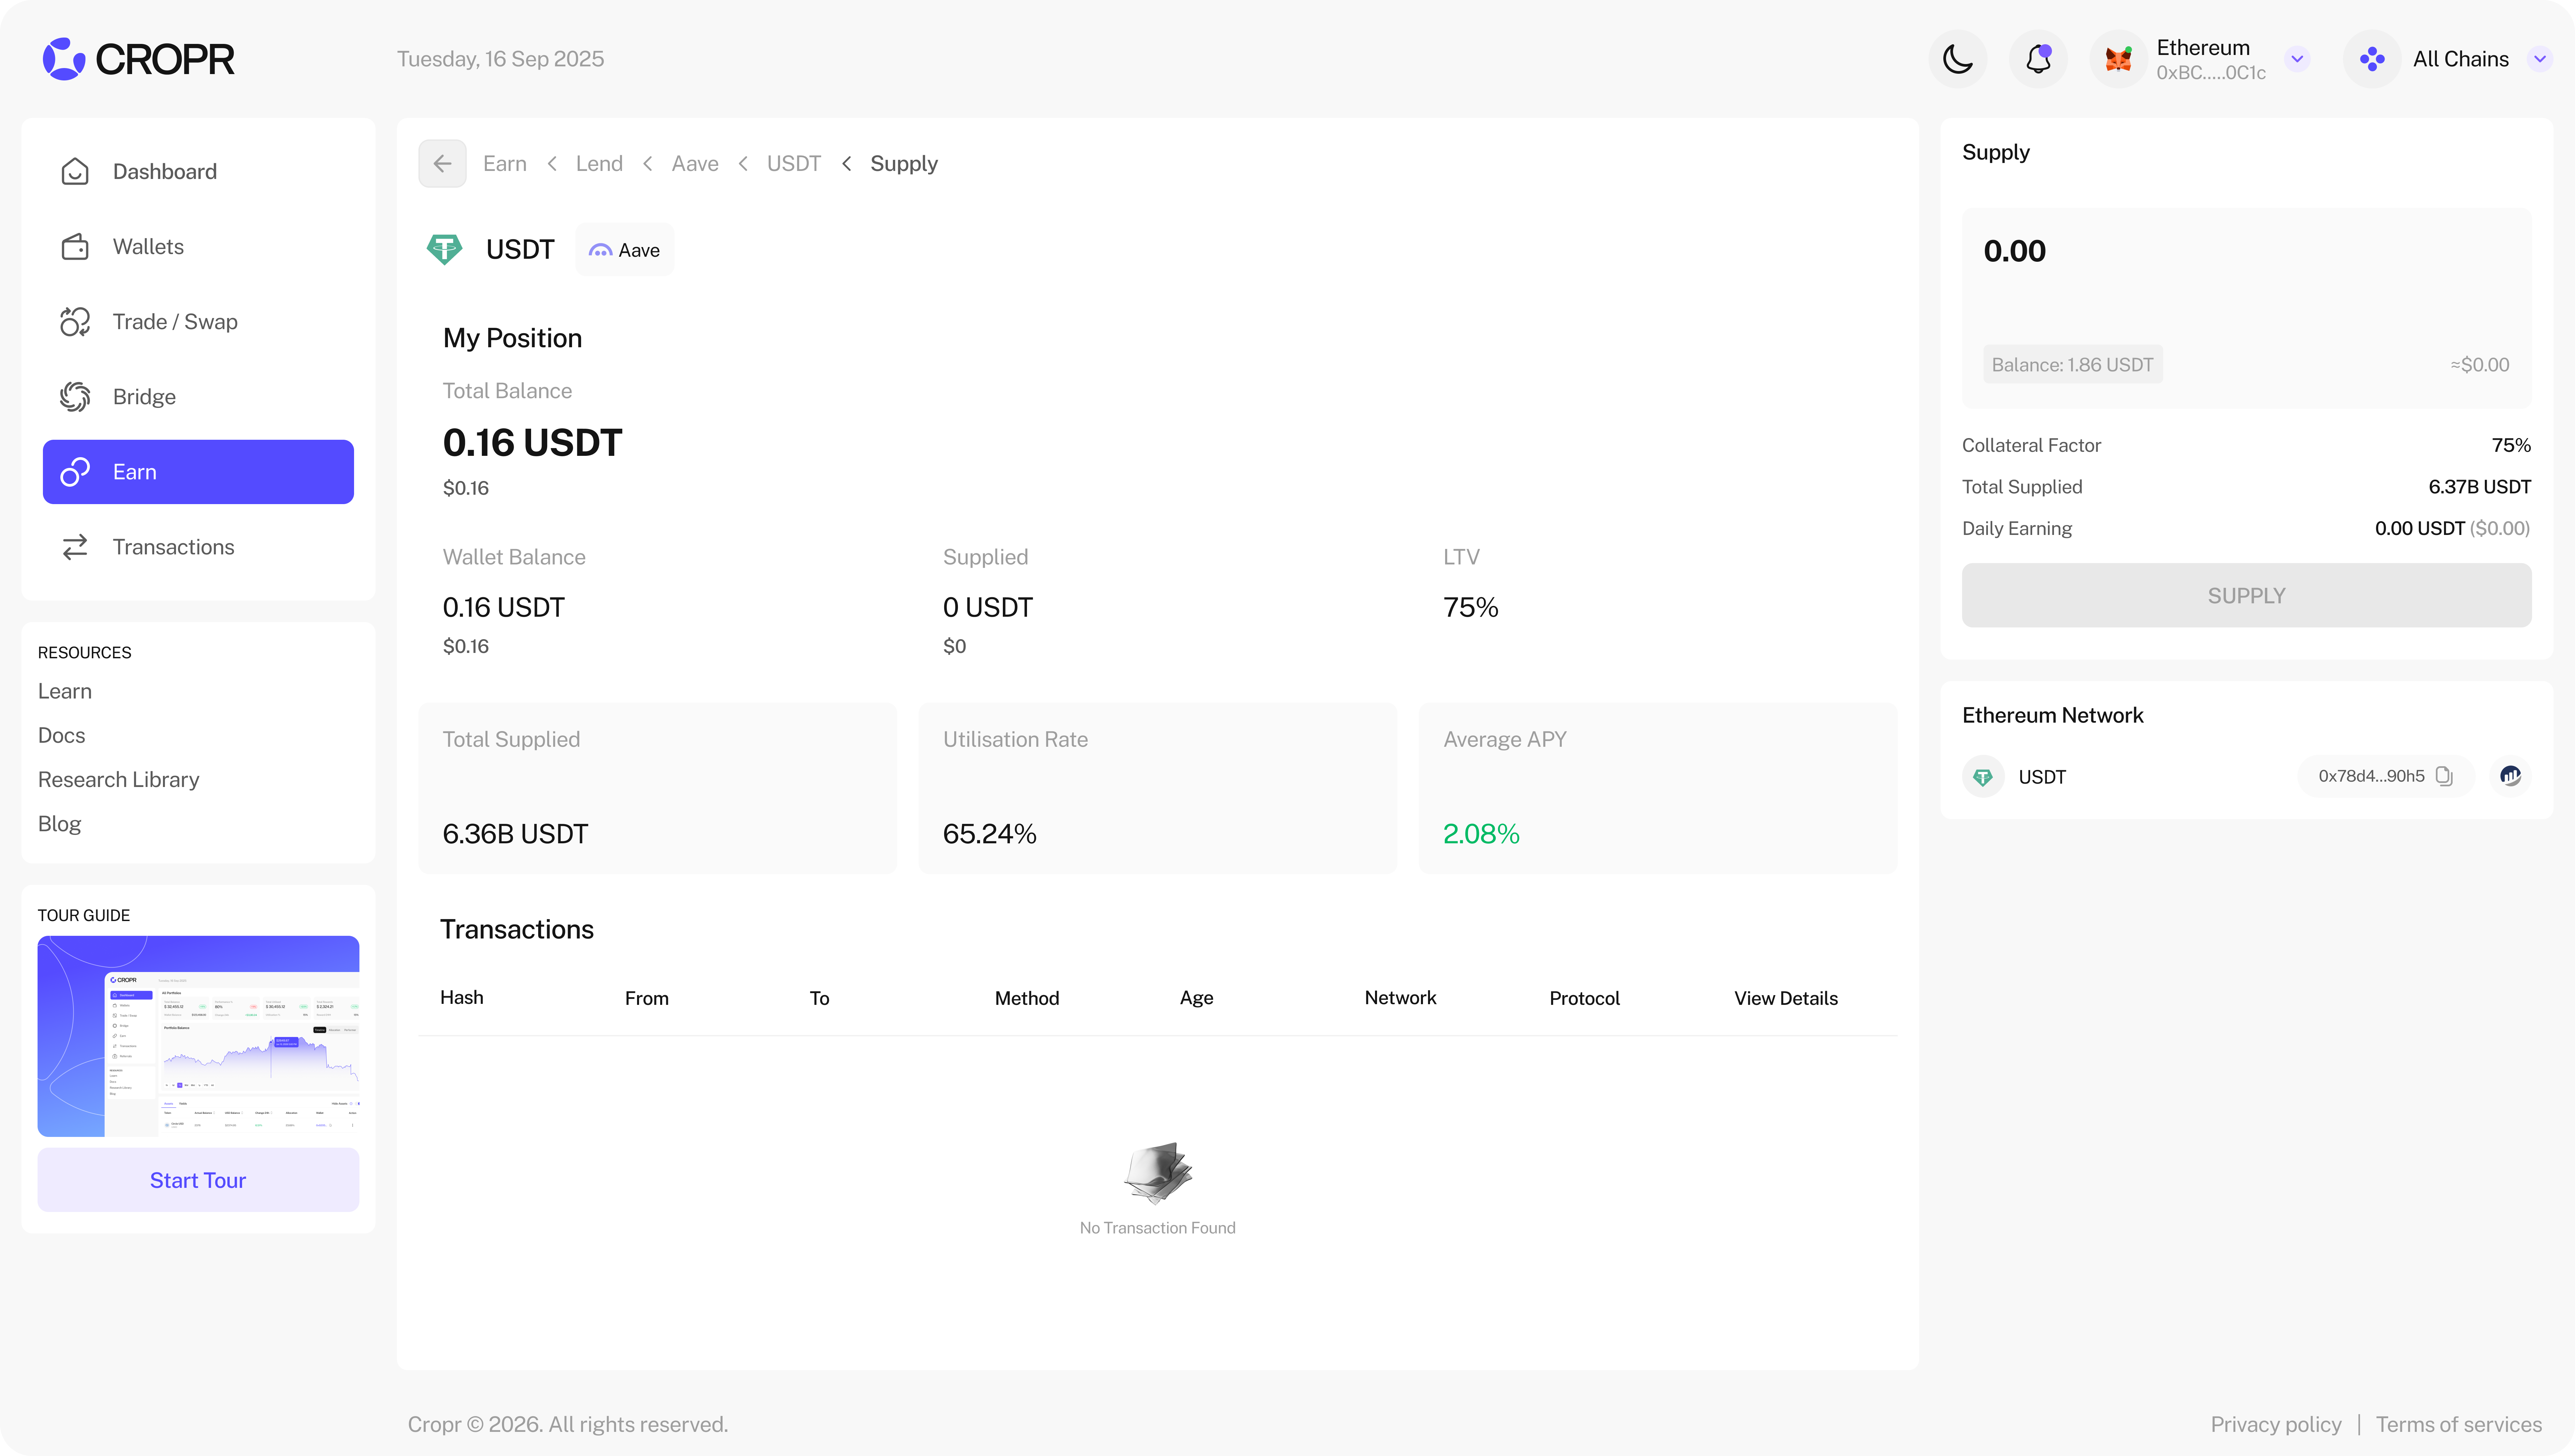Click the 0xBC.....0C1c wallet address
Screen dimensions: 2575x1456
coord(2211,73)
